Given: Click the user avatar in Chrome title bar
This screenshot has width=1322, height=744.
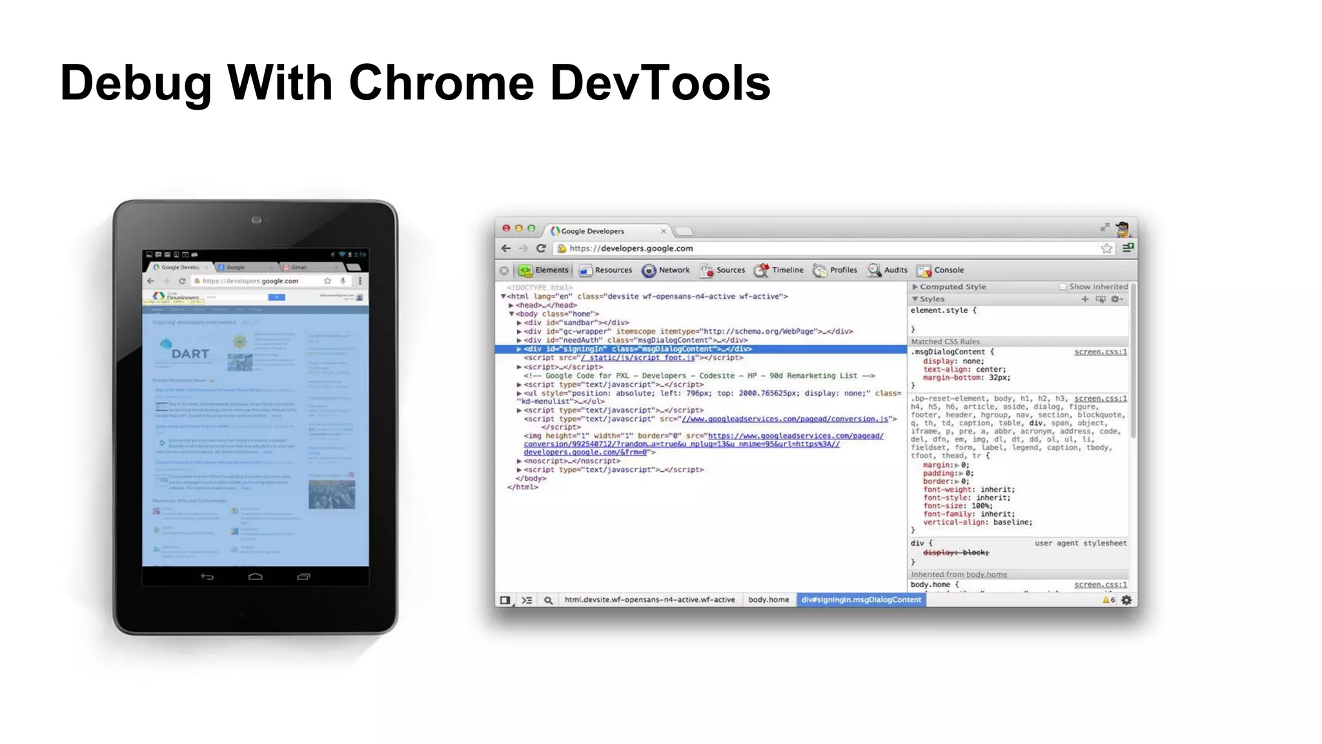Looking at the screenshot, I should (1123, 228).
